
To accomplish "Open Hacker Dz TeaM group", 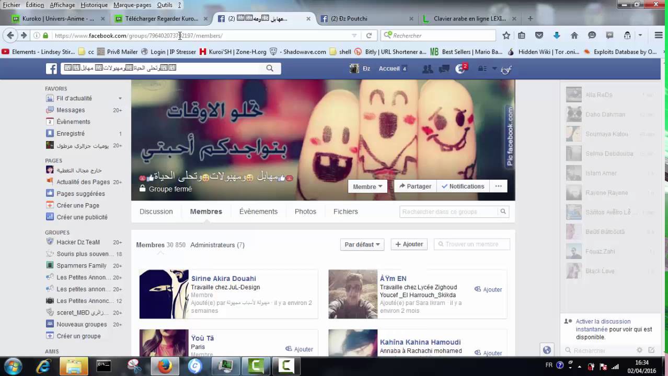I will [x=78, y=242].
